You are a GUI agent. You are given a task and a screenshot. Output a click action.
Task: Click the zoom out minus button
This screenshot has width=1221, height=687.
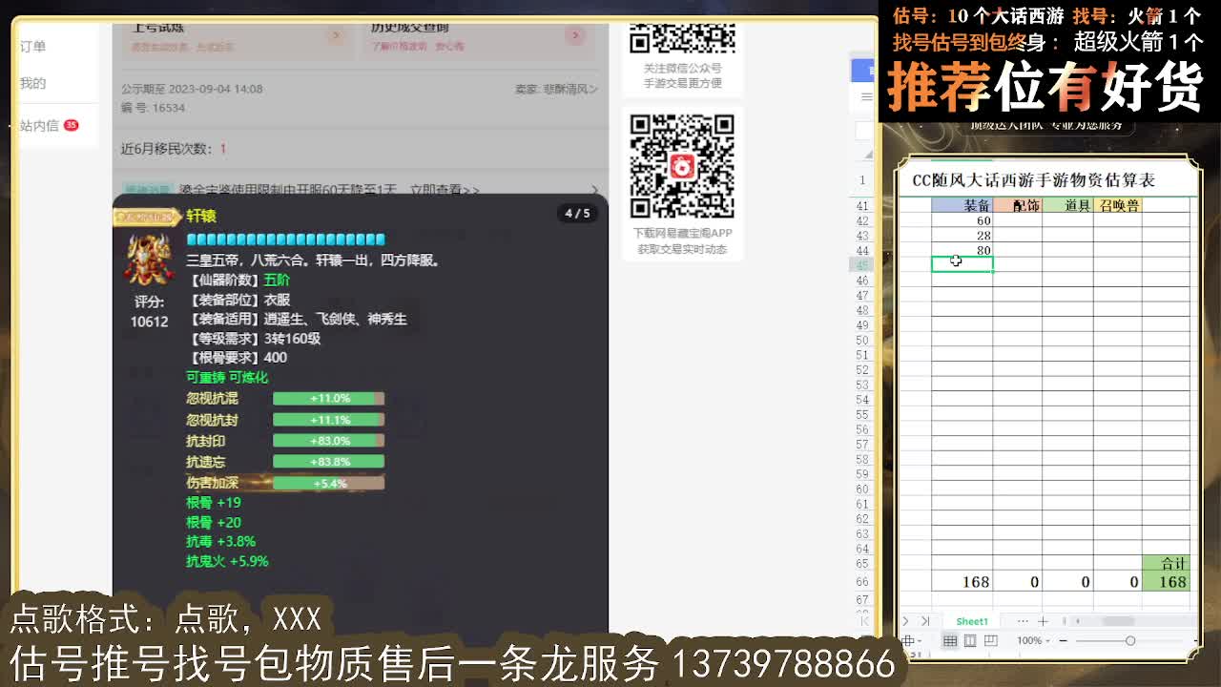pos(1064,640)
